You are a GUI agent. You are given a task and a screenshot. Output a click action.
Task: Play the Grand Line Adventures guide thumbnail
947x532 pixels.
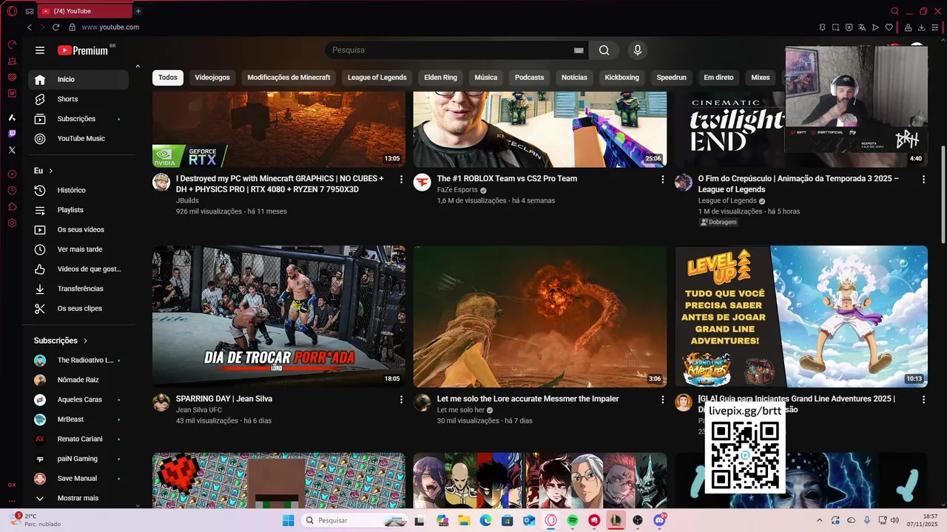(x=801, y=316)
